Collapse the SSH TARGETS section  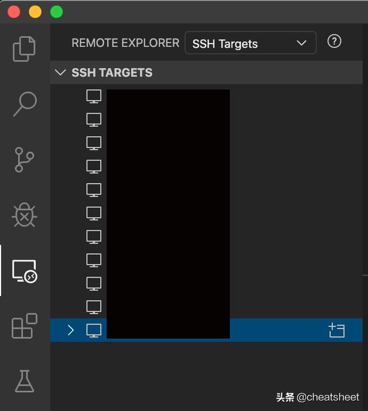[x=60, y=72]
